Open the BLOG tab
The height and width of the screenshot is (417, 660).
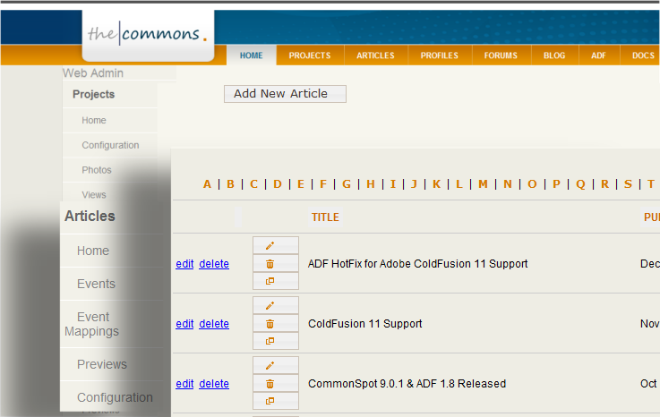pyautogui.click(x=554, y=55)
